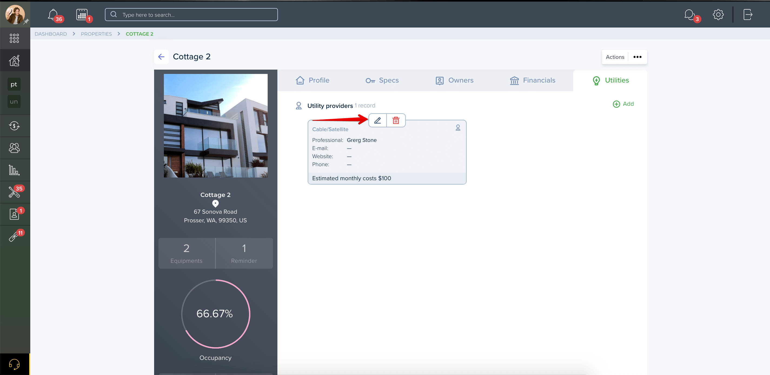Open the support headset icon at the bottom

[14, 364]
